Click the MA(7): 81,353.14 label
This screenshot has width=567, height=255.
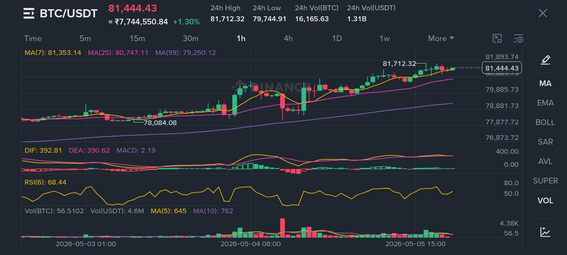[x=53, y=52]
